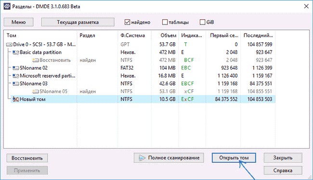Screen dimensions: 313x180
Task: Click the green T indicator cell
Action: point(185,44)
